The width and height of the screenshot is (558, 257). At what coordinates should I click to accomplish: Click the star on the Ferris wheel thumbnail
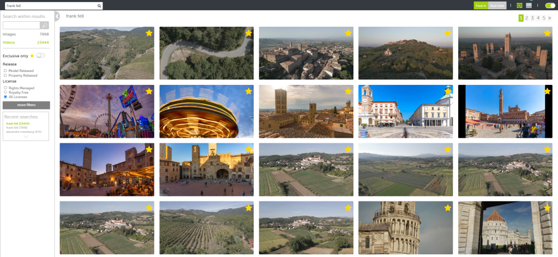click(x=148, y=91)
